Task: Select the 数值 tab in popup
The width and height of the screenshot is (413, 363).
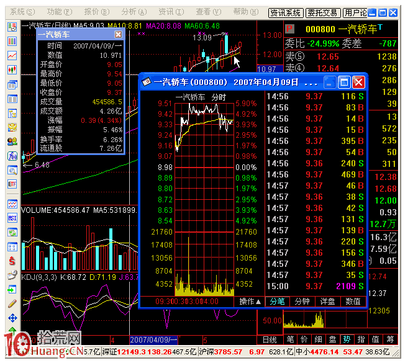Action: click(x=353, y=302)
